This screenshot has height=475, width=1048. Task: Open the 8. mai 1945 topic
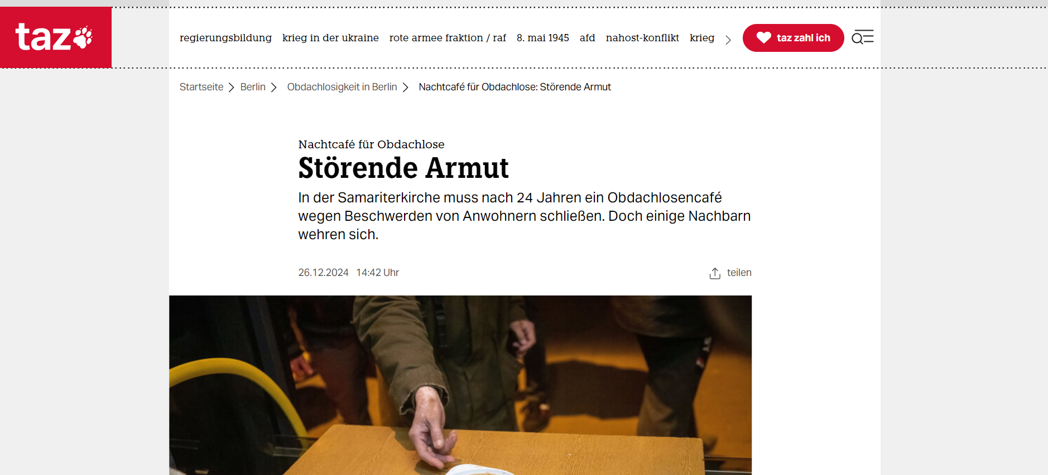[x=543, y=38]
